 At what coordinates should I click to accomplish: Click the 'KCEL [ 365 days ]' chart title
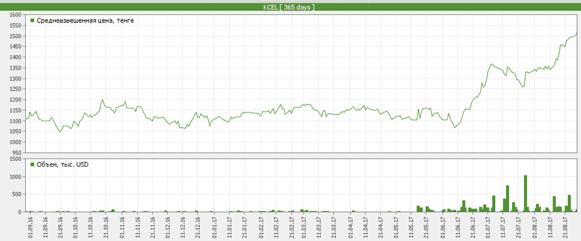tap(289, 7)
